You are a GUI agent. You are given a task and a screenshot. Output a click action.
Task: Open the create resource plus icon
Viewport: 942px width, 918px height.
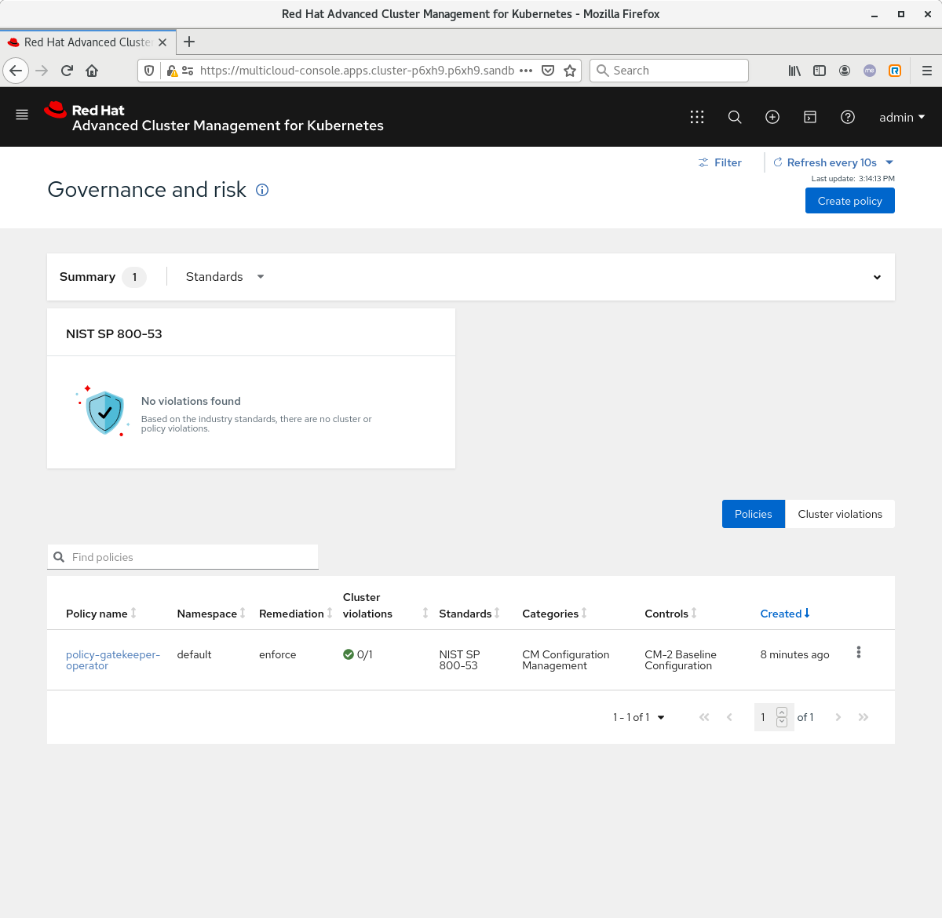[x=772, y=117]
